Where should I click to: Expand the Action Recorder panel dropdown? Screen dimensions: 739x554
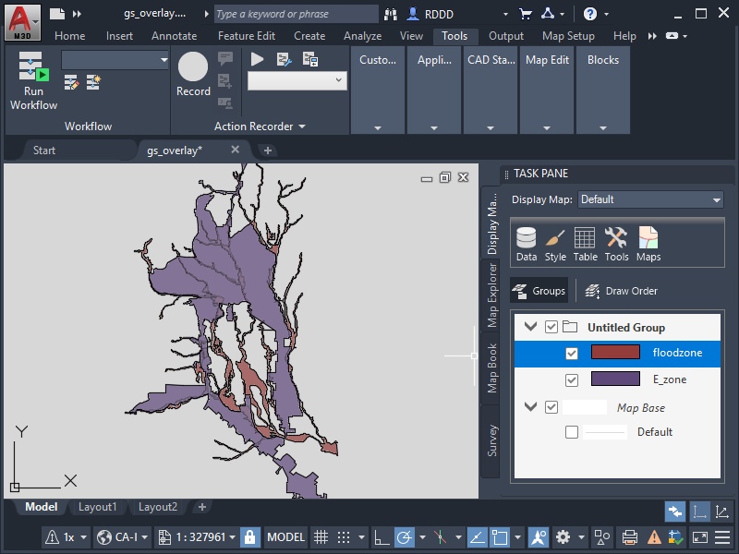pos(301,127)
